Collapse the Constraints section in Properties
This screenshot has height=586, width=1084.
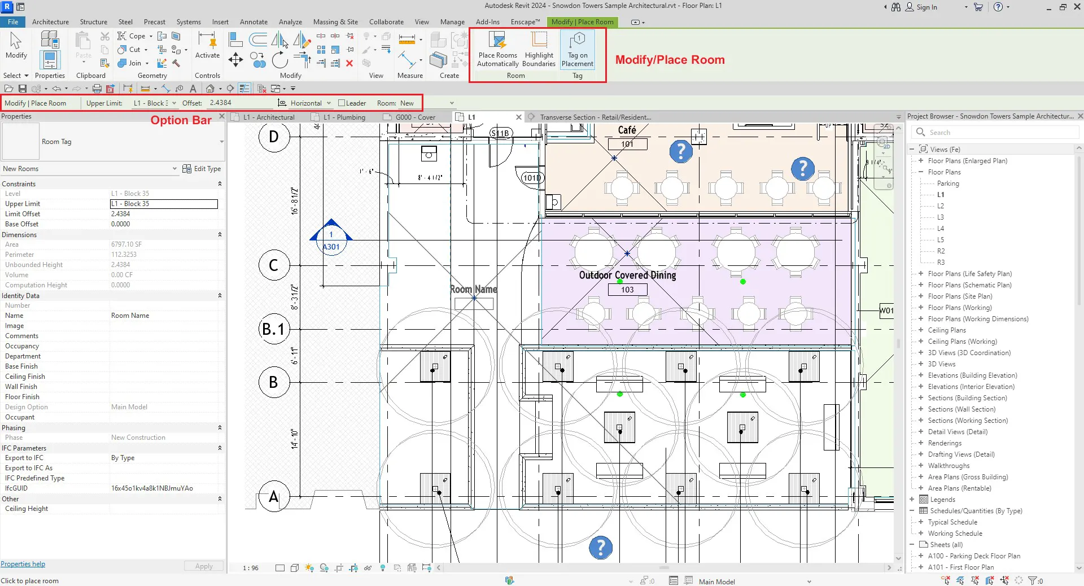220,184
